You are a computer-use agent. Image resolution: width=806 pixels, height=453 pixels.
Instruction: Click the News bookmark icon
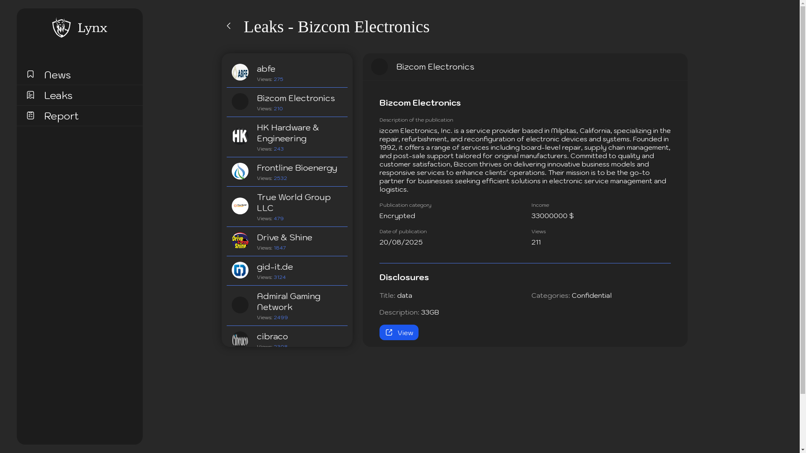pos(30,74)
